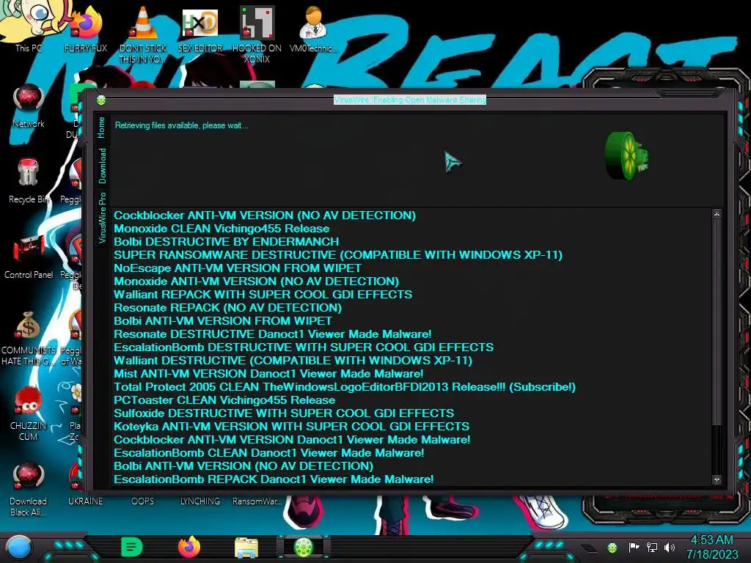Image resolution: width=751 pixels, height=563 pixels.
Task: Select Cockblocker ANTI-VM VERSION (NO AV DETECTION) entry
Action: point(264,216)
